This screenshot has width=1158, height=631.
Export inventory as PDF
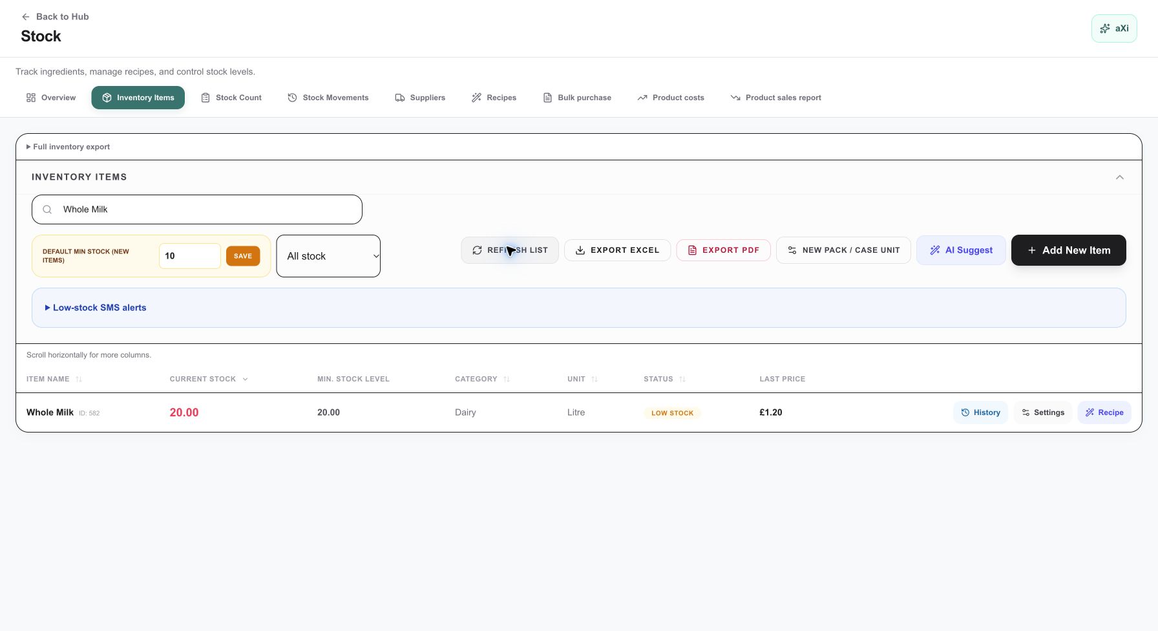(723, 250)
